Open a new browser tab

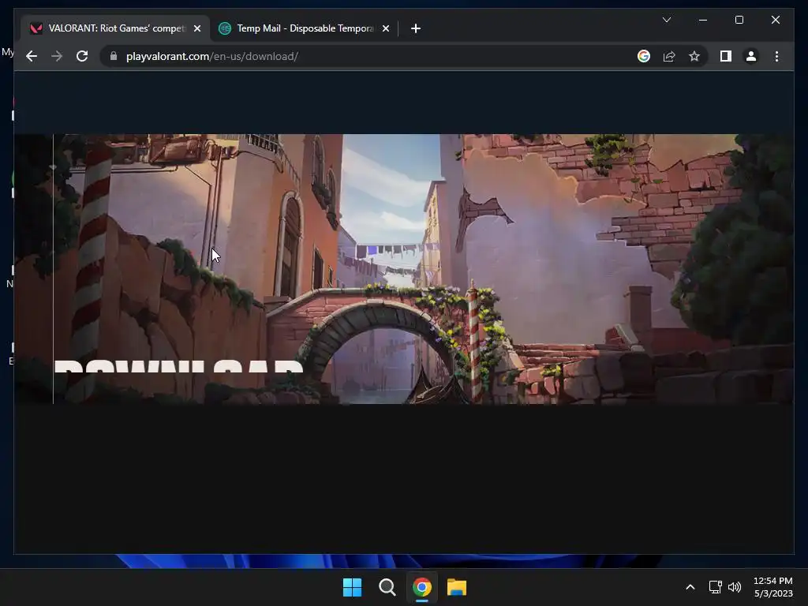pyautogui.click(x=415, y=28)
